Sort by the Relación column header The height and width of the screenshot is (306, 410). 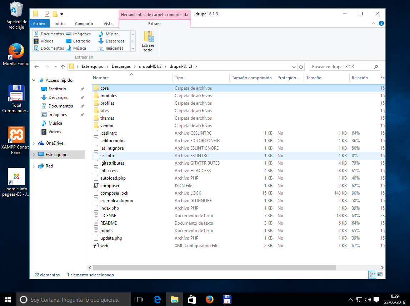(x=360, y=77)
